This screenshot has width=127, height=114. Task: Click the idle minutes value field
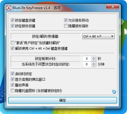point(87,64)
